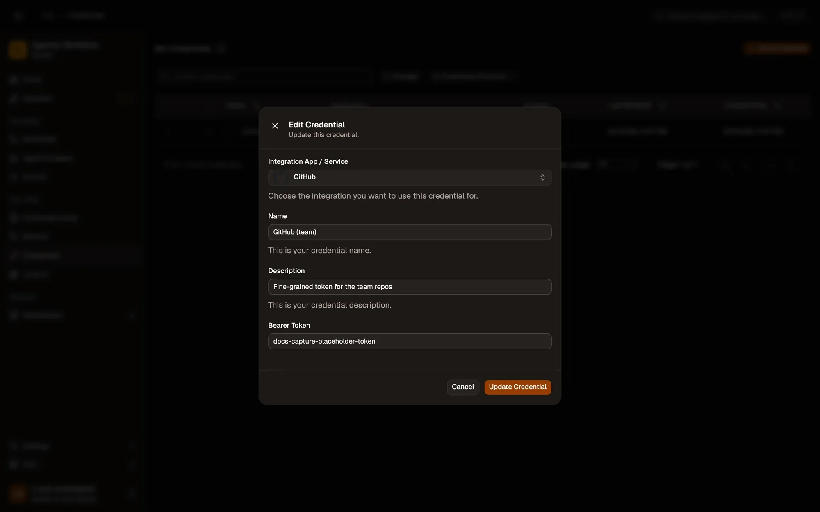Click the 'Description' field label
Image resolution: width=820 pixels, height=512 pixels.
click(x=286, y=271)
